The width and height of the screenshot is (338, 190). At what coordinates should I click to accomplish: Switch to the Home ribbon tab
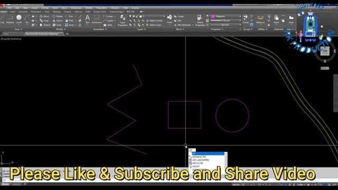click(4, 12)
